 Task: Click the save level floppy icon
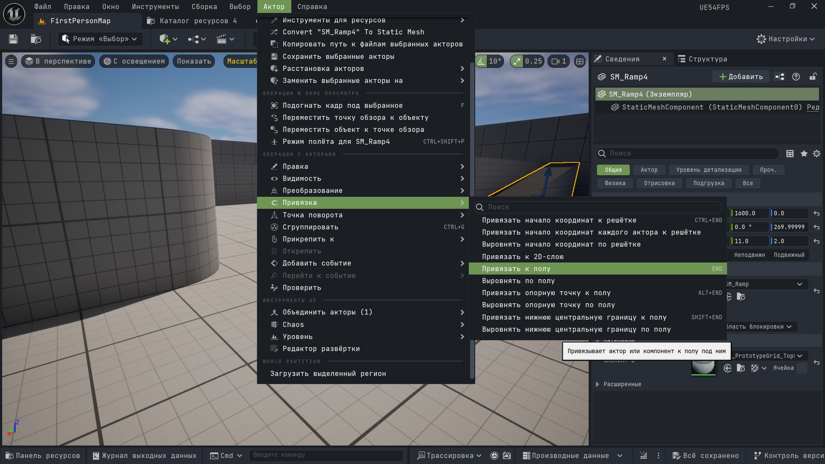point(13,39)
